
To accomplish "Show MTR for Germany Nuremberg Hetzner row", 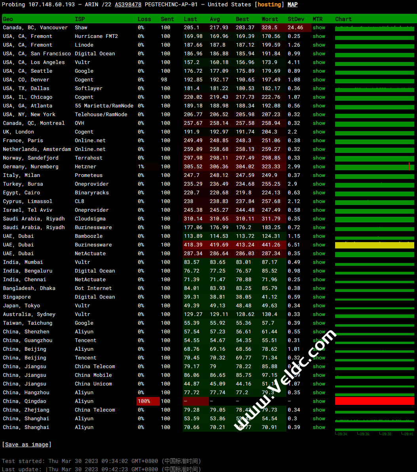I will click(x=319, y=166).
